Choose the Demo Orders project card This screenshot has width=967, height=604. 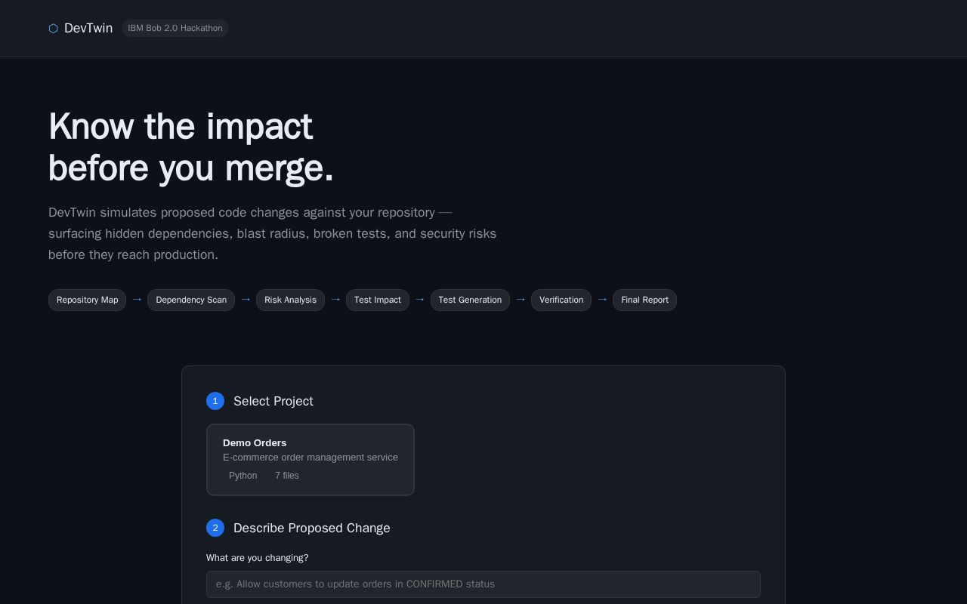pyautogui.click(x=310, y=460)
